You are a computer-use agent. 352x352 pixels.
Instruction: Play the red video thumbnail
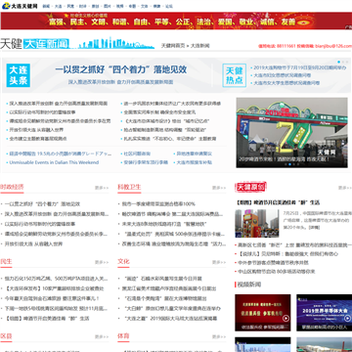point(263,313)
